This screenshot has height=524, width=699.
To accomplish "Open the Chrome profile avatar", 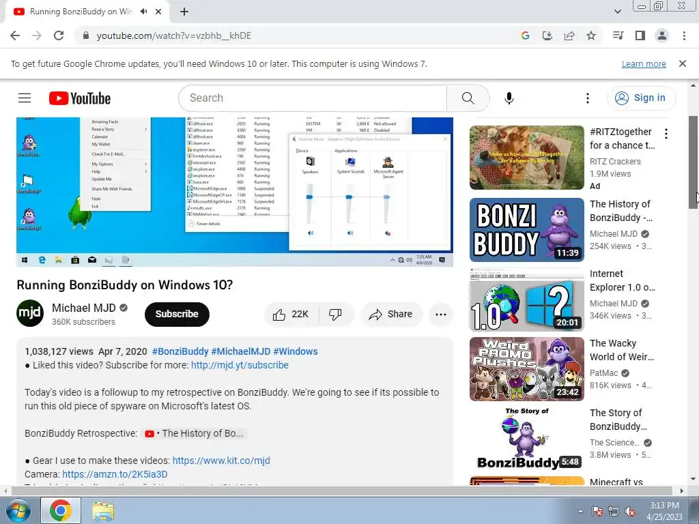I will tap(662, 35).
